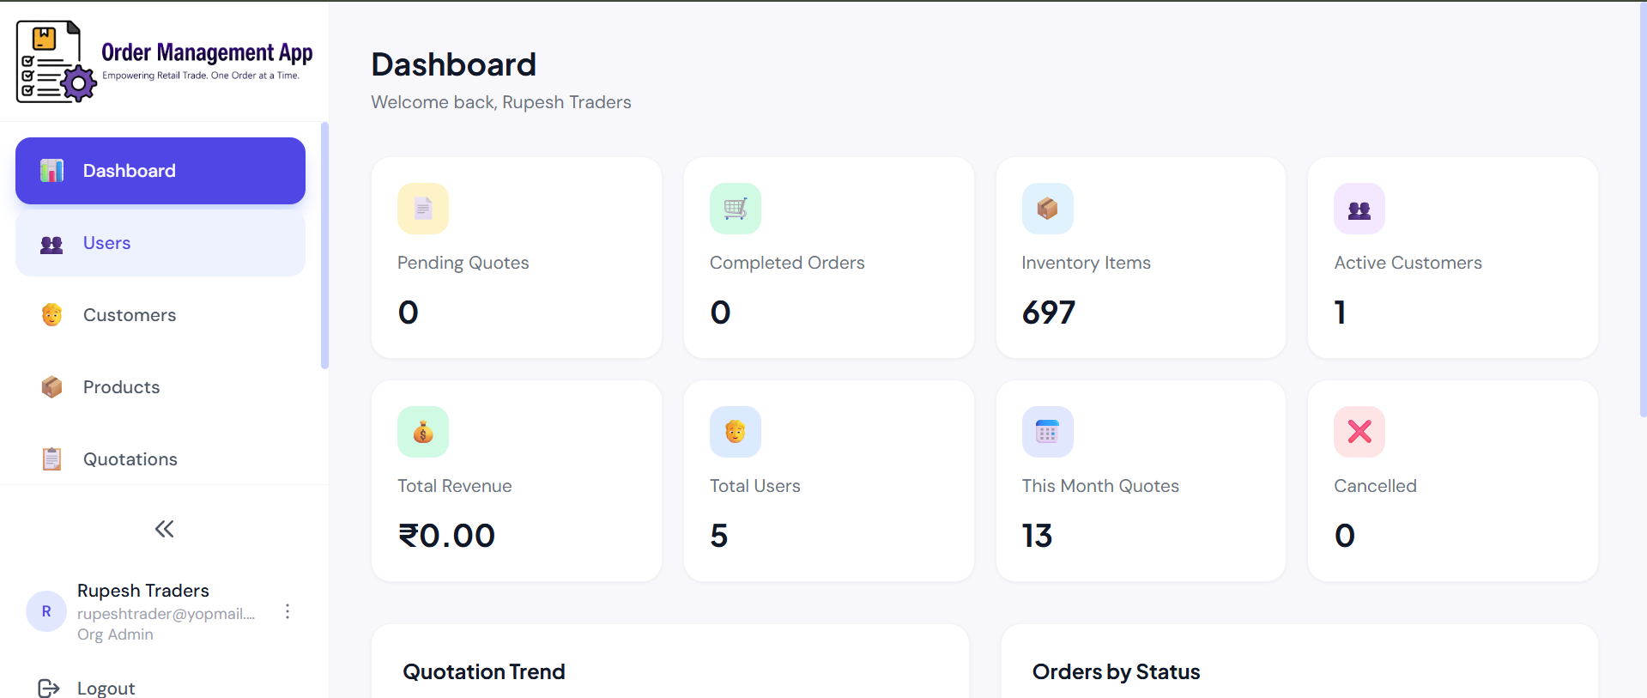This screenshot has height=698, width=1647.
Task: Click the Products box icon in sidebar
Action: pyautogui.click(x=51, y=387)
